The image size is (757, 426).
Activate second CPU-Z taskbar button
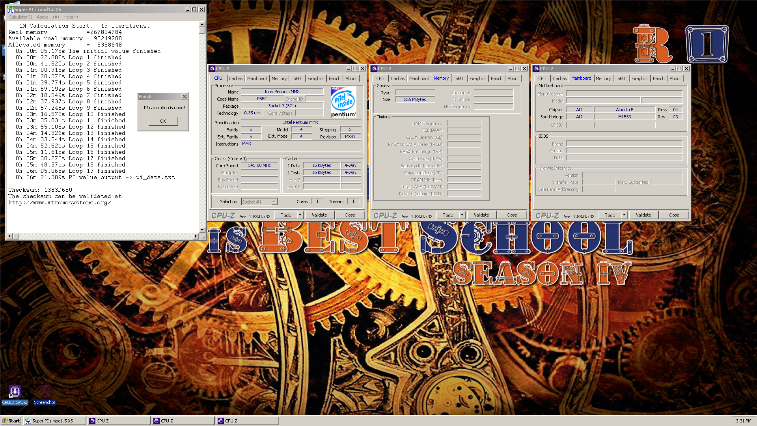pos(183,421)
